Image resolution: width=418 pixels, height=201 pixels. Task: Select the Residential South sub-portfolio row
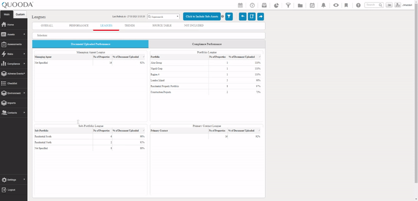(89, 136)
